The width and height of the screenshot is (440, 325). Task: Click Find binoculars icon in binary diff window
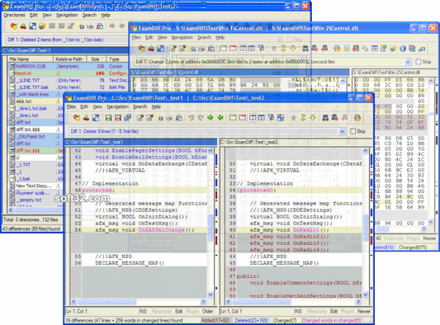click(305, 49)
